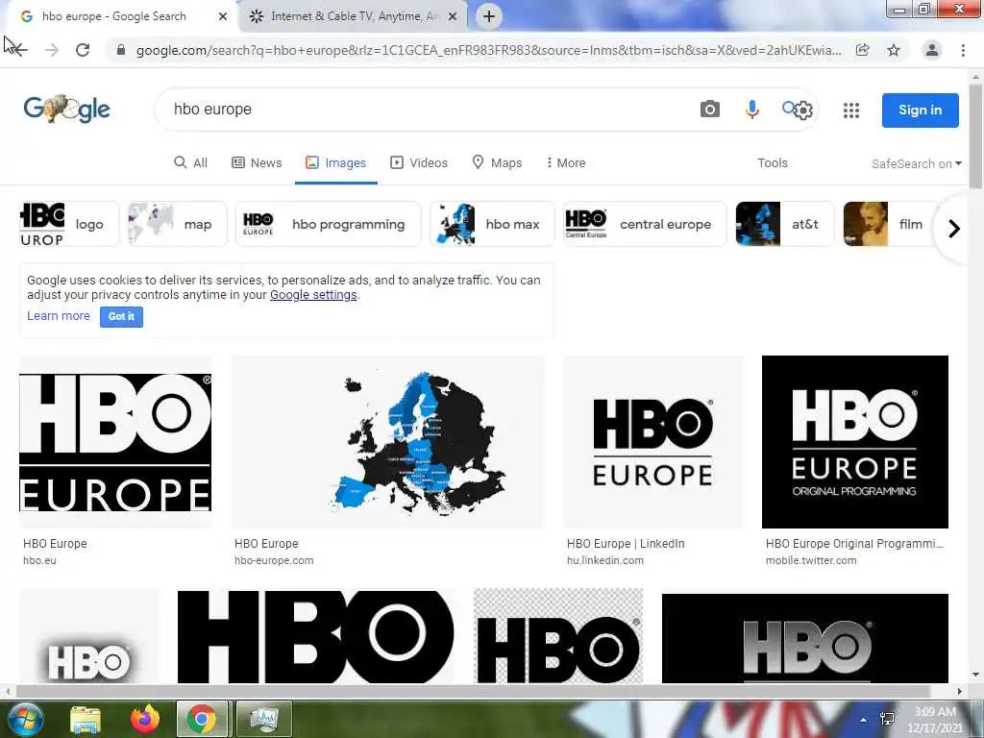The width and height of the screenshot is (984, 738).
Task: Click in the hbo europe search box
Action: pos(427,110)
